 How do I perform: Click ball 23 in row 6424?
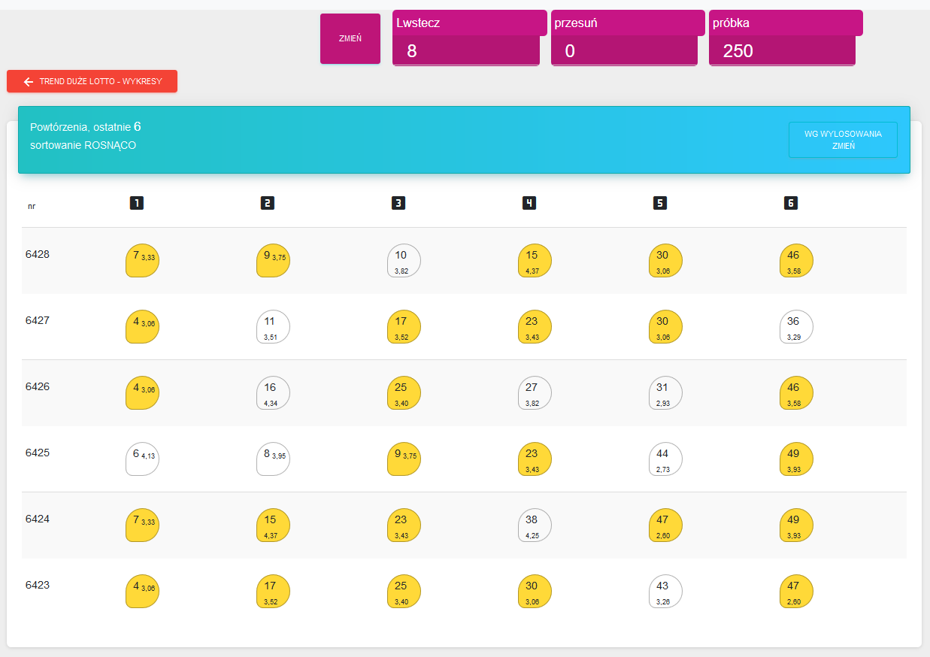404,525
